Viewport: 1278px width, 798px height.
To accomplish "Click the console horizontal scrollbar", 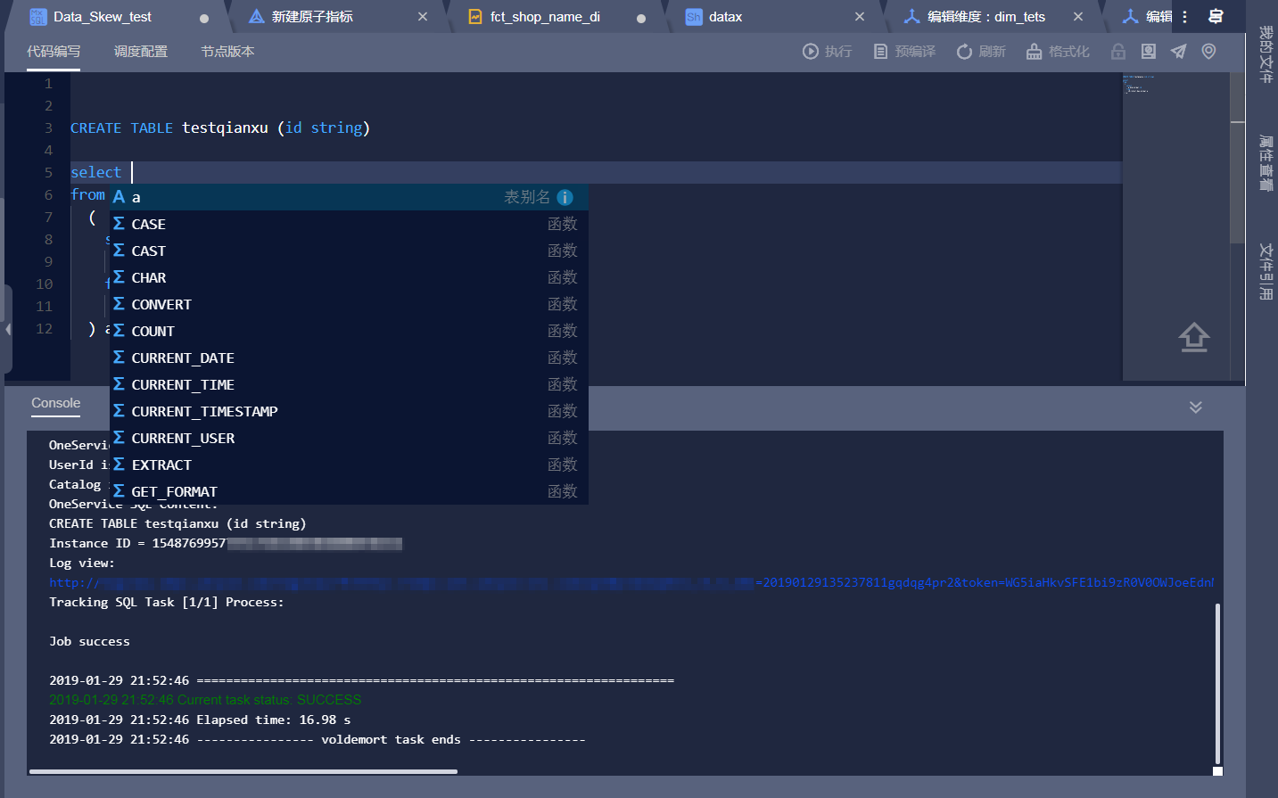I will tap(243, 771).
